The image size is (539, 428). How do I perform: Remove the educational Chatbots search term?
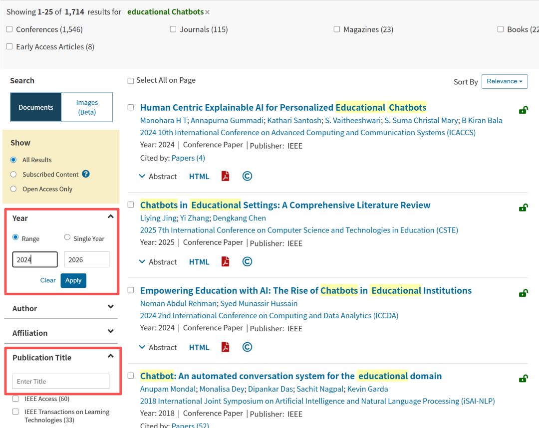[x=208, y=12]
